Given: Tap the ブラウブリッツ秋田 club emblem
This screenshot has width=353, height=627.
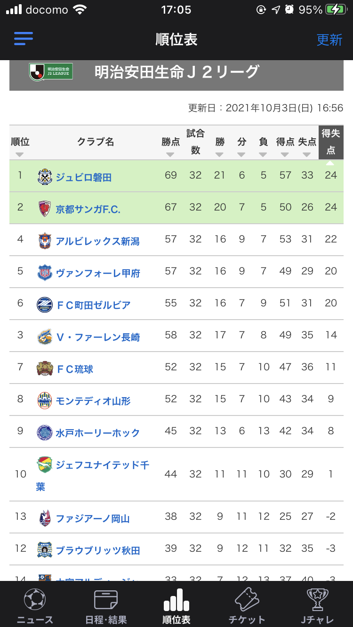Looking at the screenshot, I should pyautogui.click(x=45, y=550).
